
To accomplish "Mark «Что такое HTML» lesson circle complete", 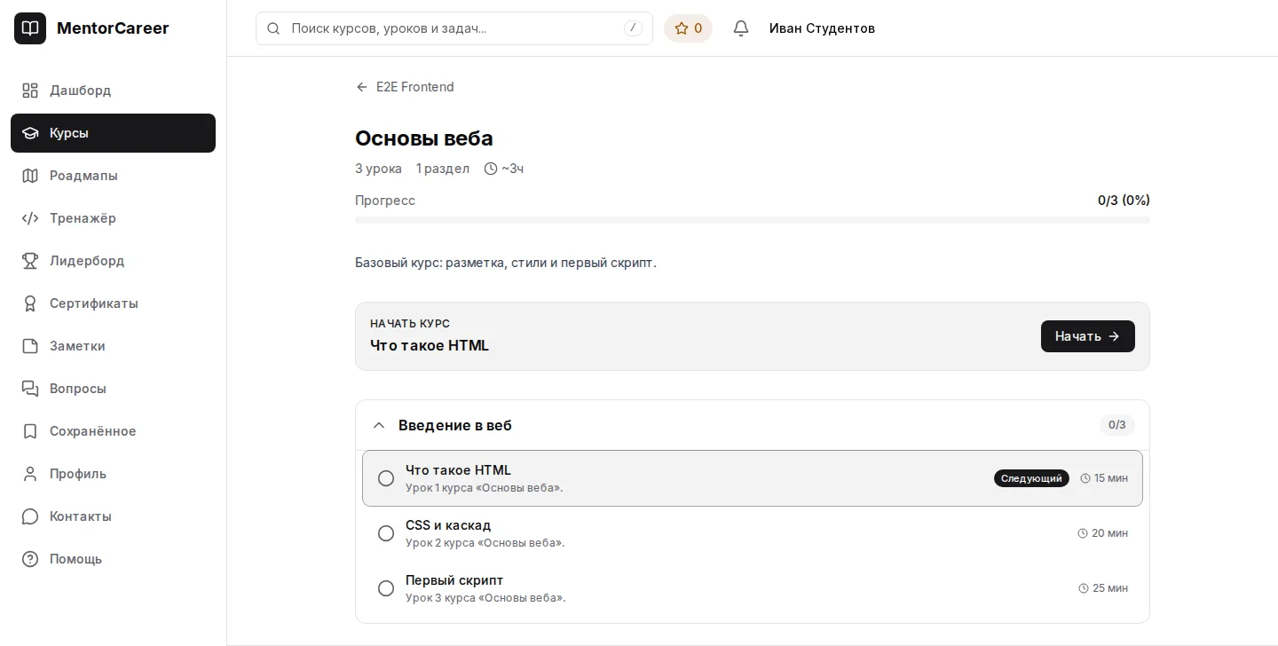I will point(386,478).
